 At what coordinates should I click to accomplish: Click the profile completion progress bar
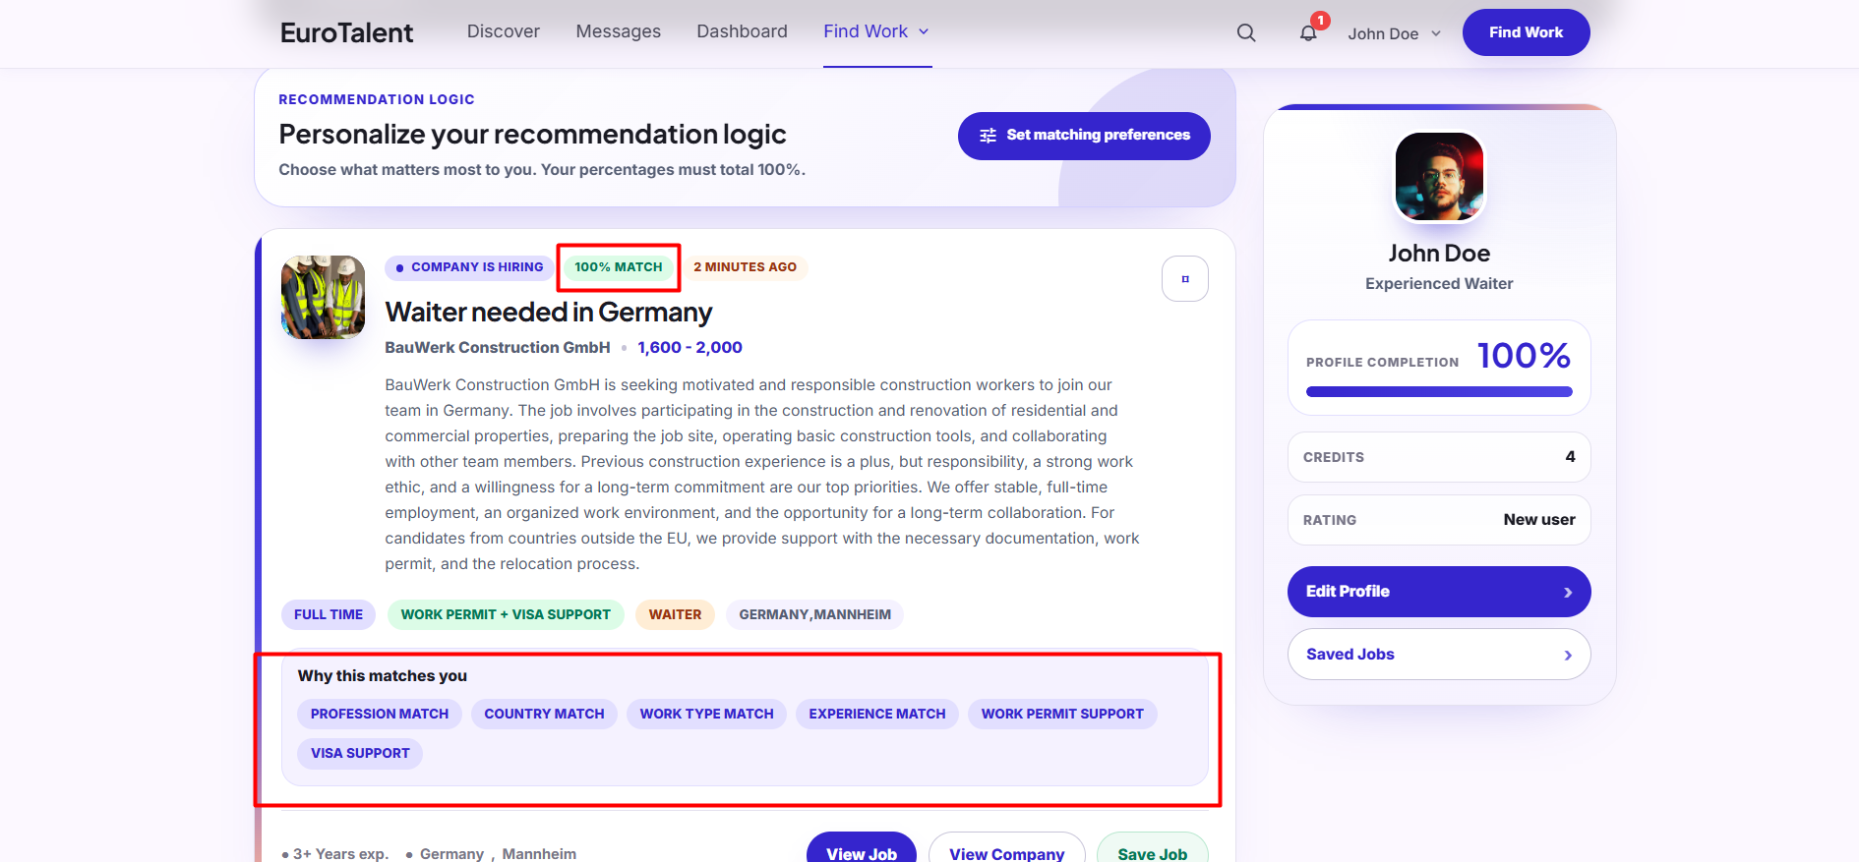tap(1439, 392)
